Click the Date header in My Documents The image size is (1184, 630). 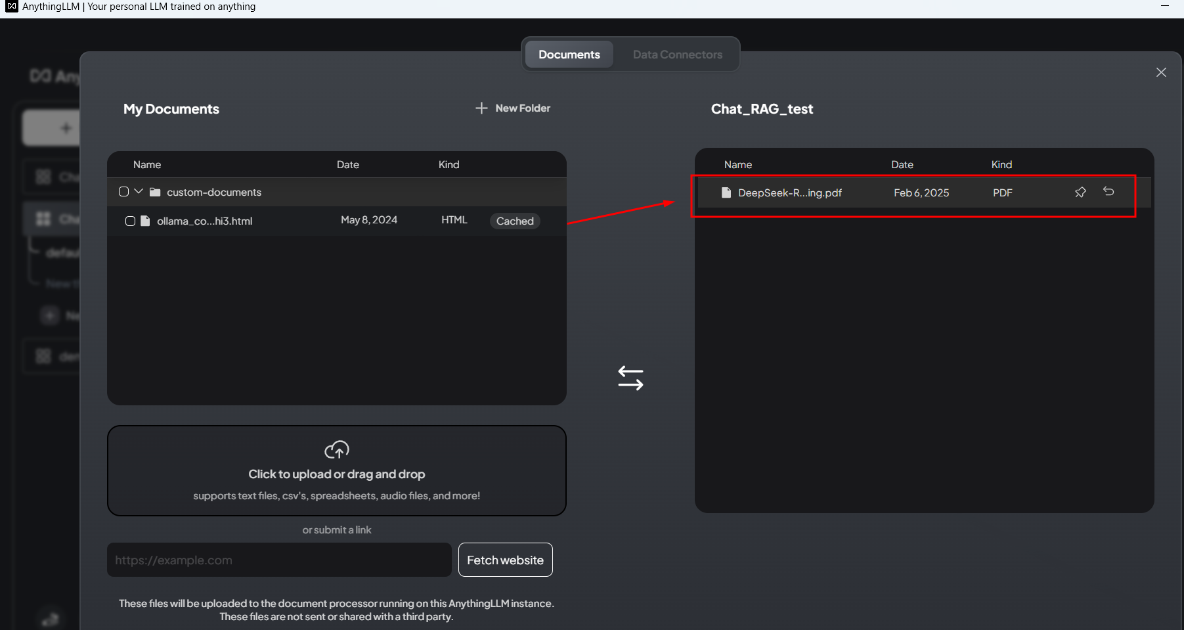coord(348,164)
